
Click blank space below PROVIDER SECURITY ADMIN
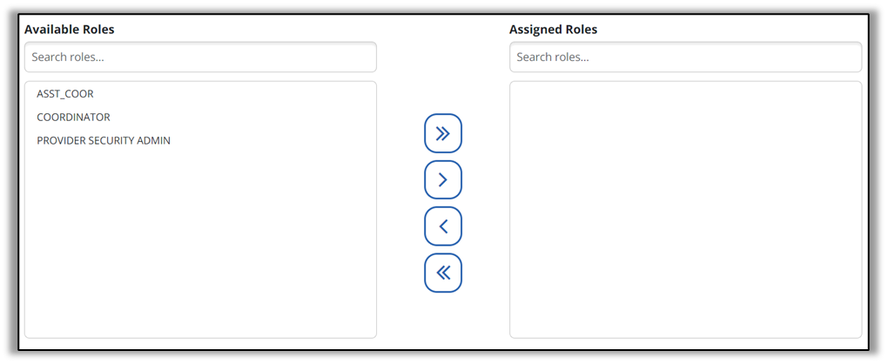(x=200, y=244)
